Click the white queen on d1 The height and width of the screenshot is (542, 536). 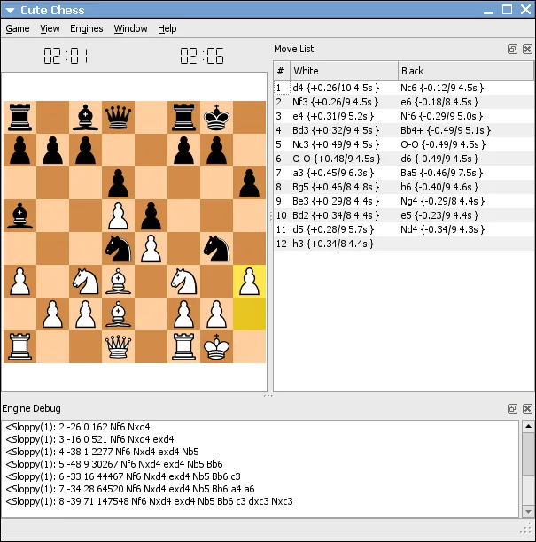118,346
